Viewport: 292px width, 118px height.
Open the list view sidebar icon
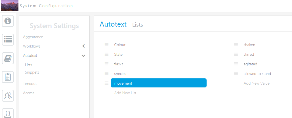click(8, 40)
